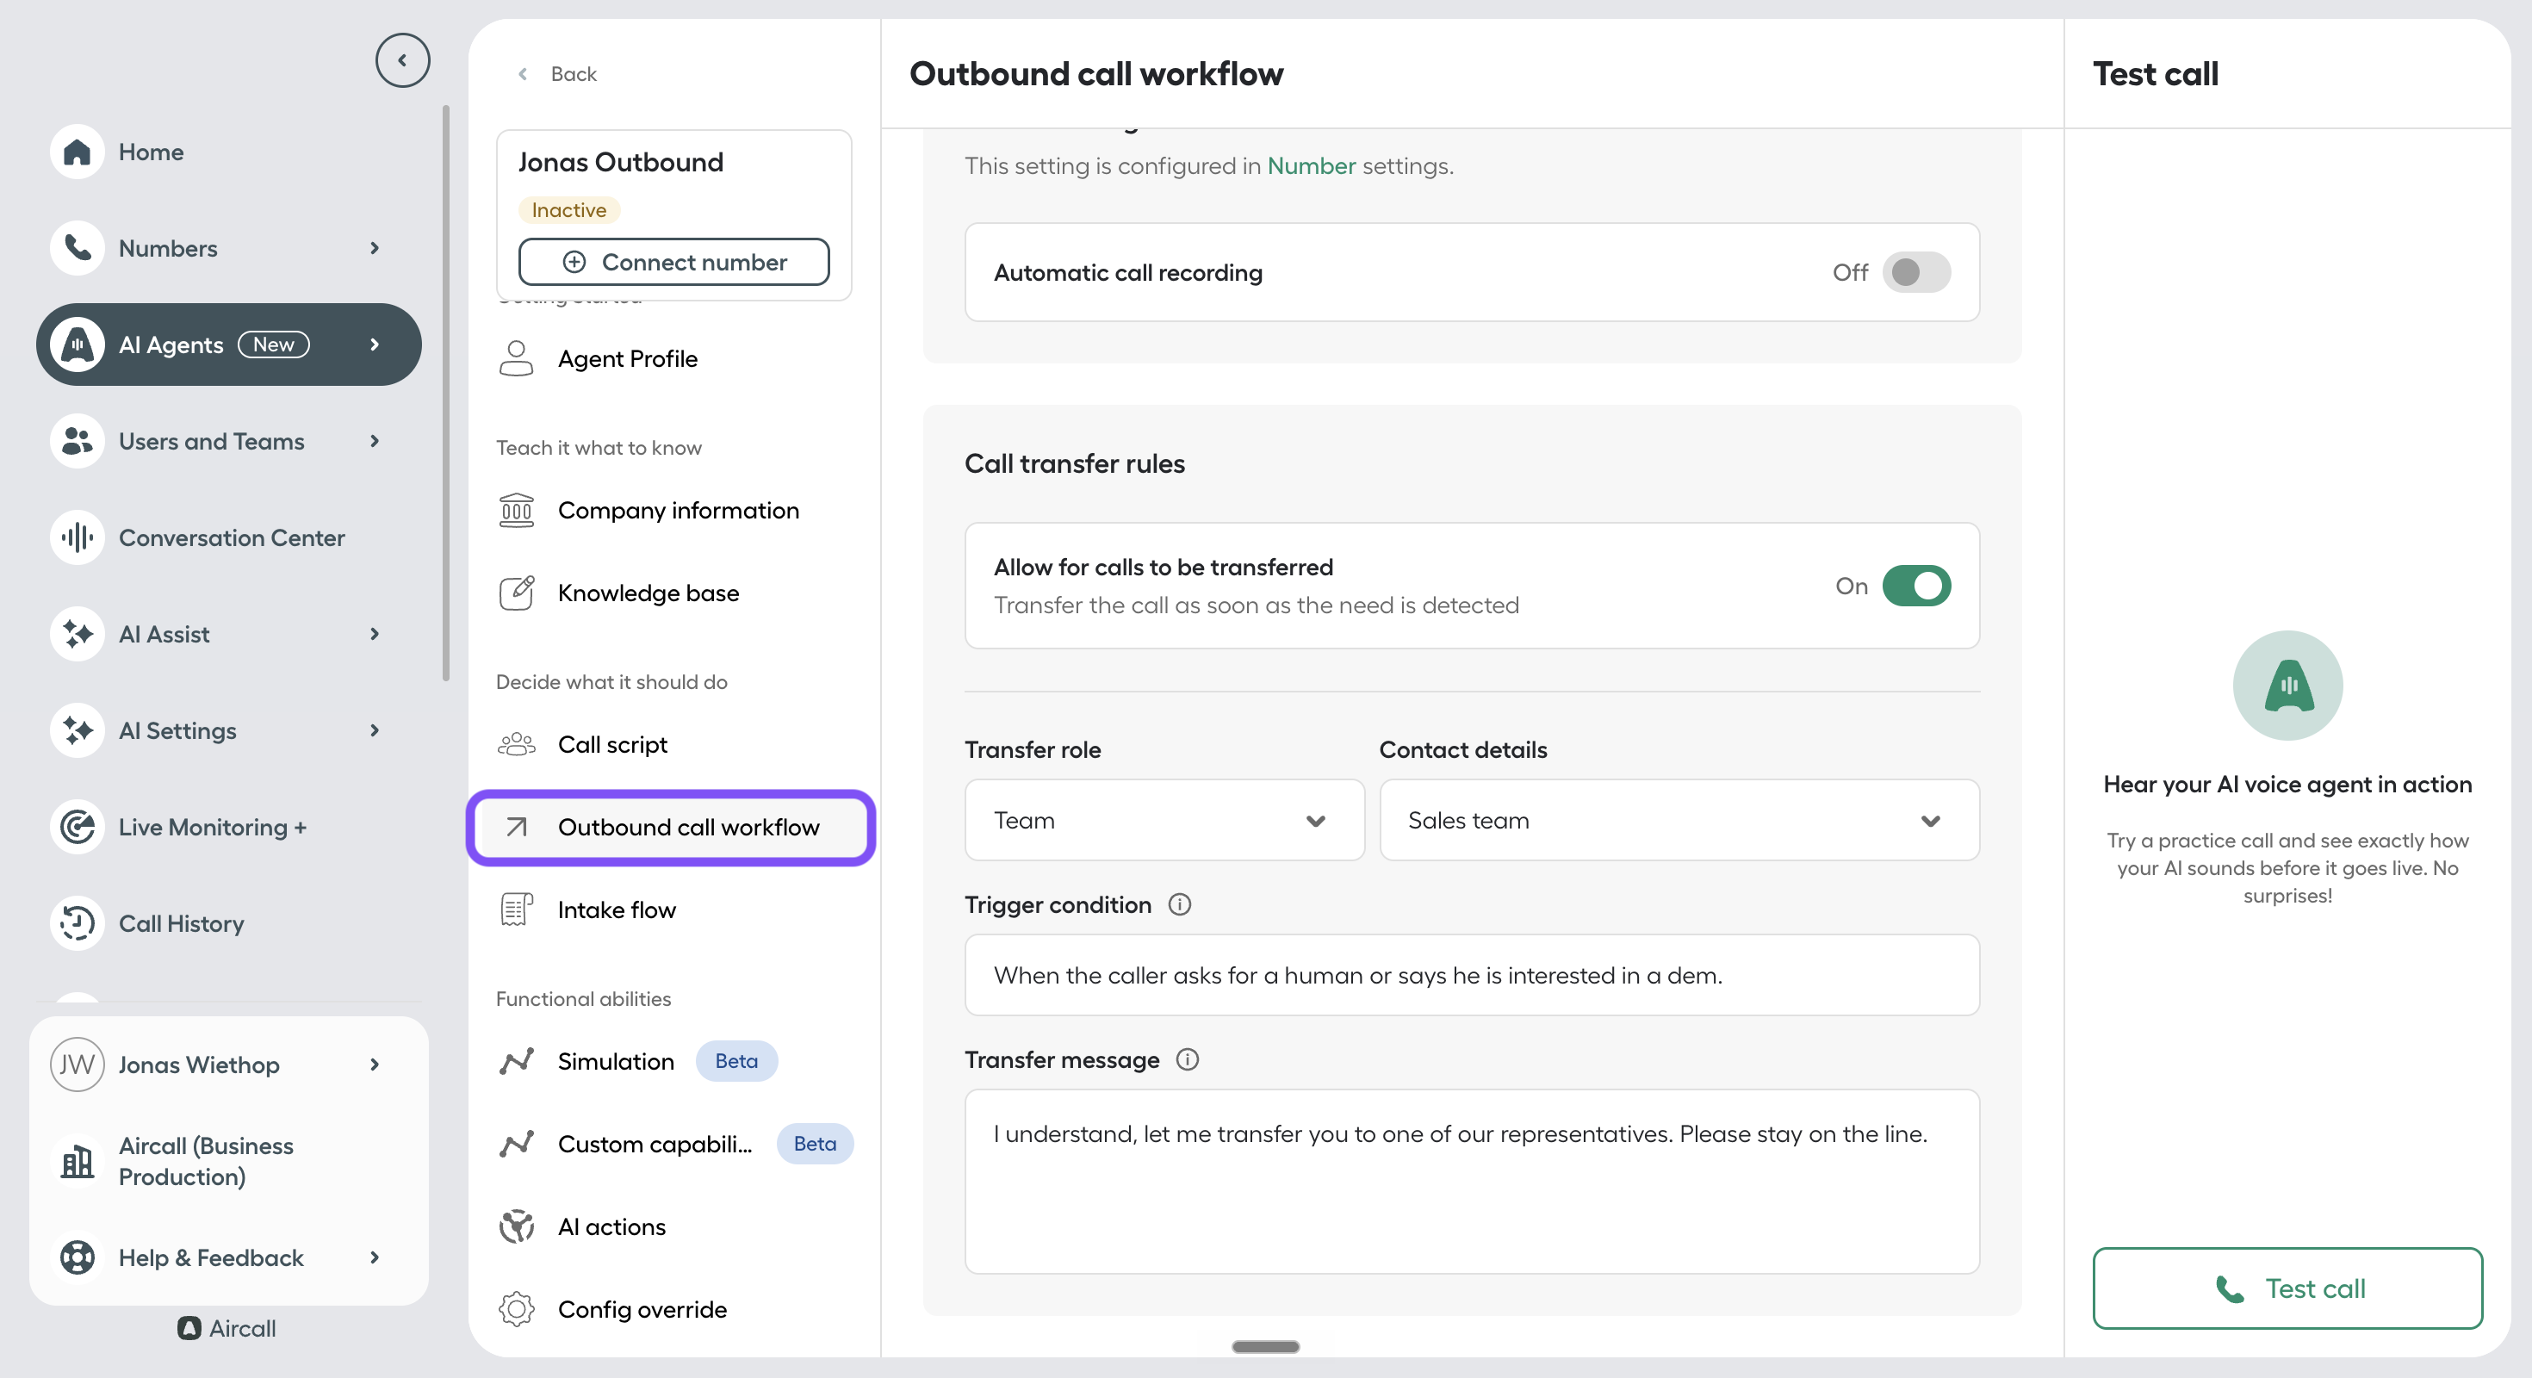Click the Company information bank icon
The width and height of the screenshot is (2532, 1378).
tap(516, 510)
